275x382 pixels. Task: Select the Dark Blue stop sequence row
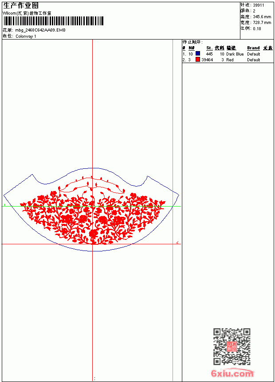pyautogui.click(x=228, y=54)
